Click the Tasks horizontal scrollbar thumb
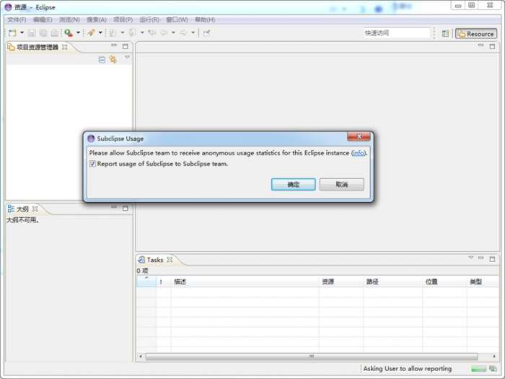 [x=312, y=356]
